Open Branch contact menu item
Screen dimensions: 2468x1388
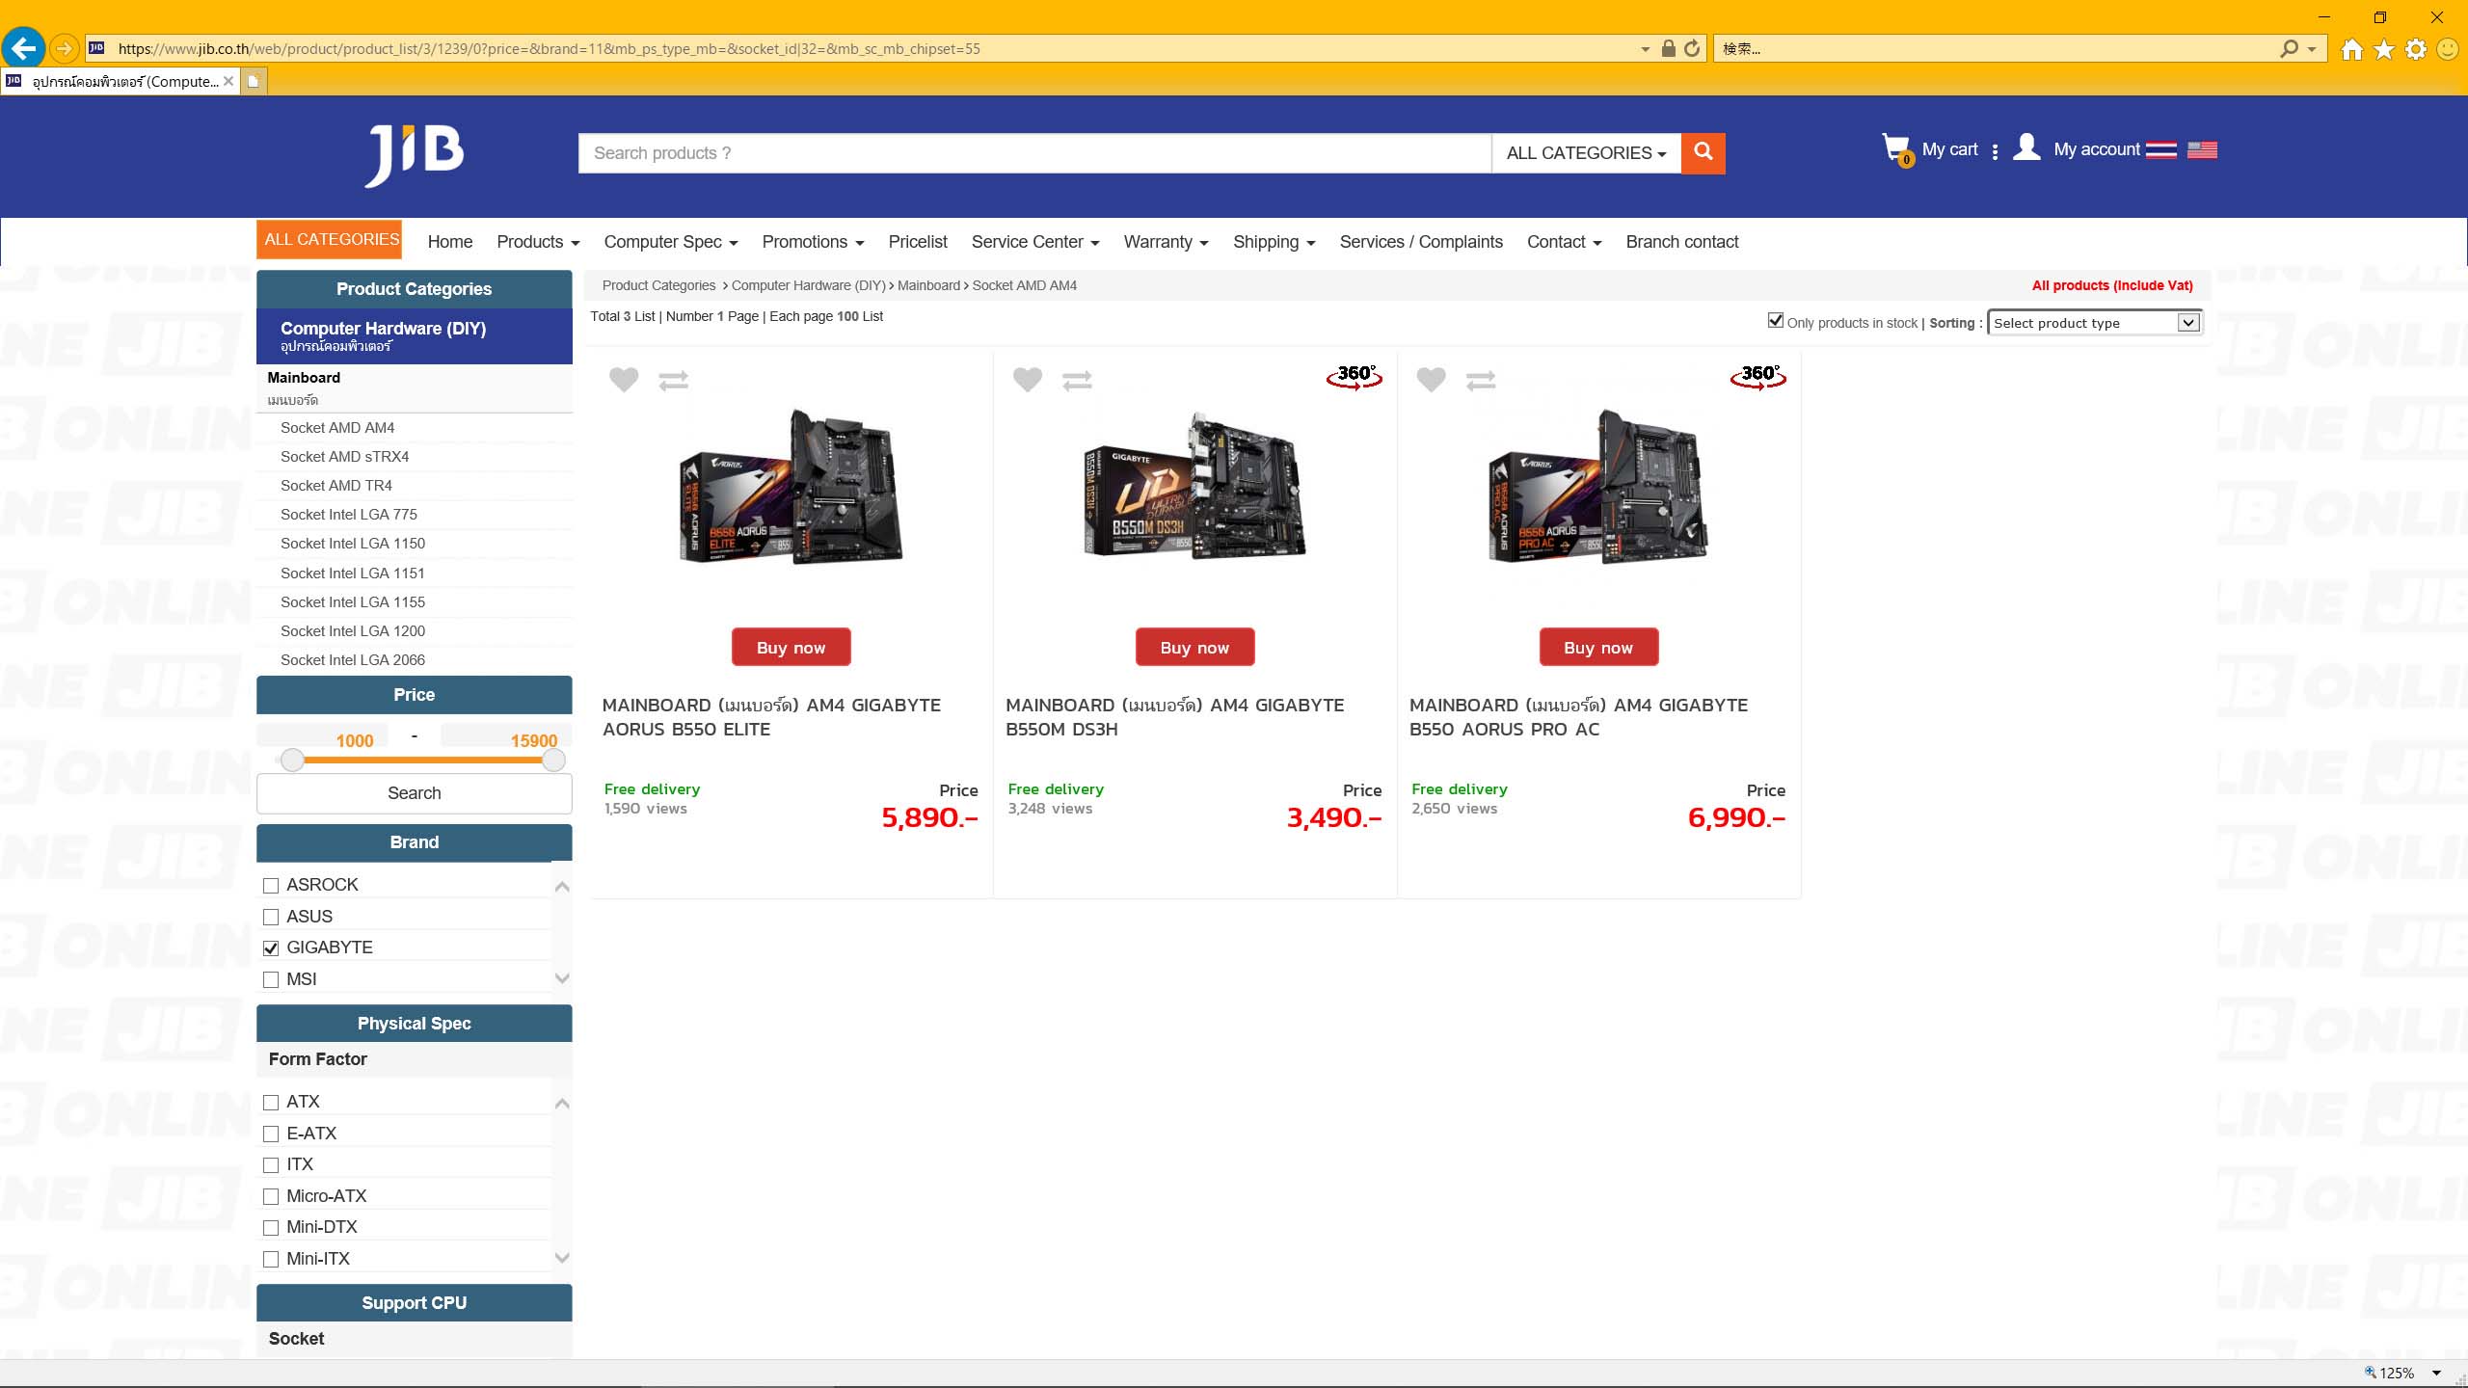tap(1682, 242)
